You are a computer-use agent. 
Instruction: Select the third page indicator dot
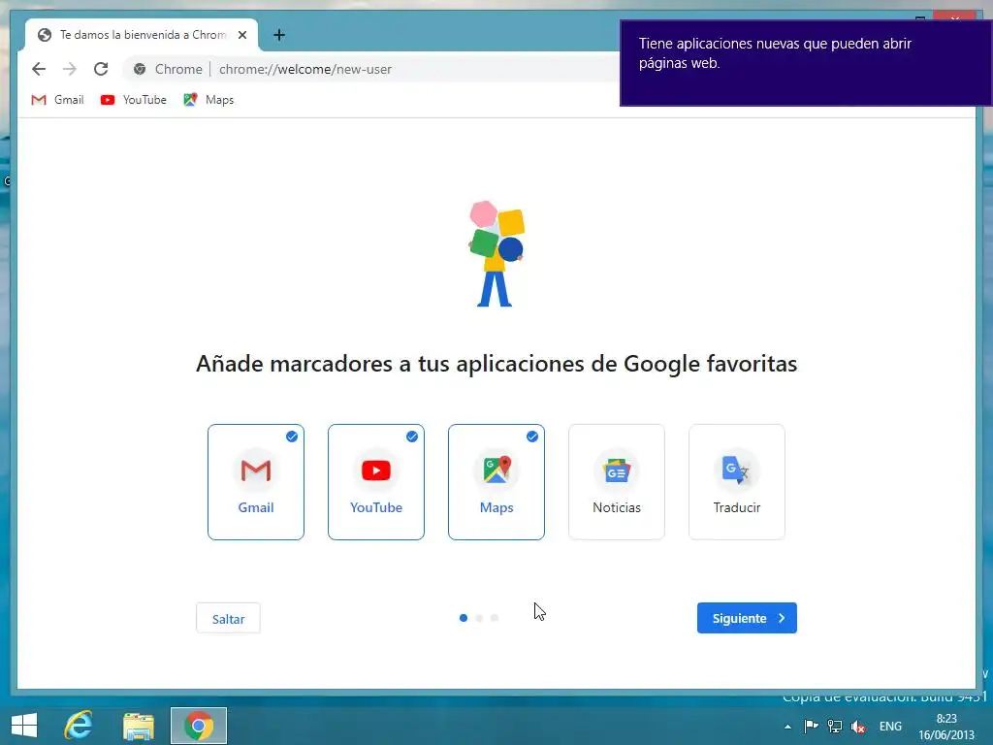click(x=495, y=618)
